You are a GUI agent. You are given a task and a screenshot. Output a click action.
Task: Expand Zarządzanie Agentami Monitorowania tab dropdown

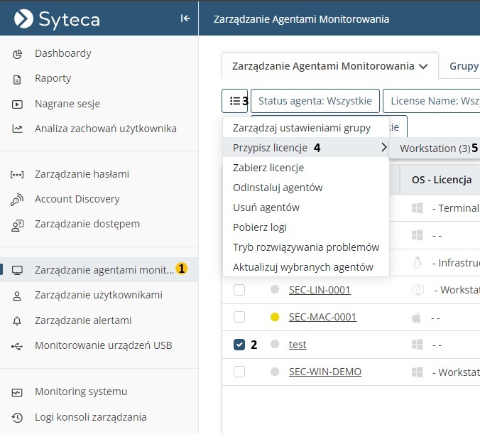pyautogui.click(x=423, y=66)
